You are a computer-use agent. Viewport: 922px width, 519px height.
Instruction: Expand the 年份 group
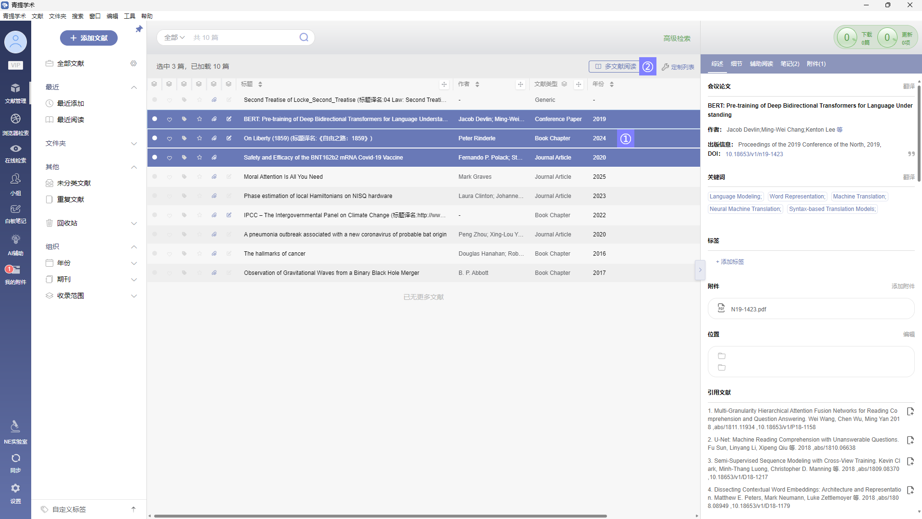click(134, 263)
